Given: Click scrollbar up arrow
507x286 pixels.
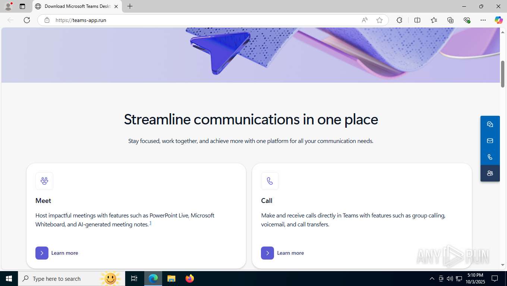Looking at the screenshot, I should pos(503,32).
